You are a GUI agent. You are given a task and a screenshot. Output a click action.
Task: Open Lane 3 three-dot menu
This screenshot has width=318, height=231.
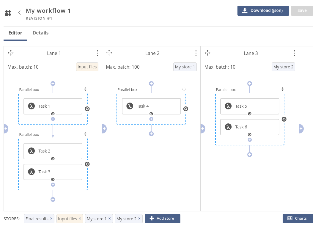click(x=294, y=53)
